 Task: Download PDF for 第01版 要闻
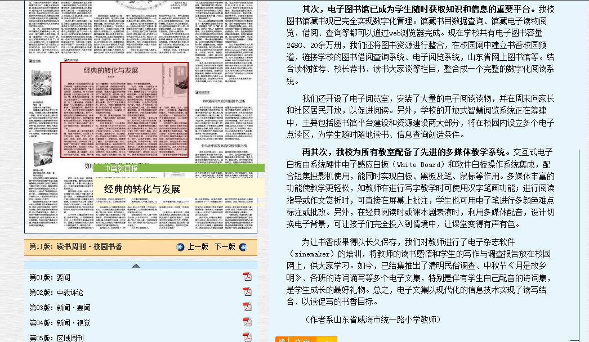(x=247, y=276)
